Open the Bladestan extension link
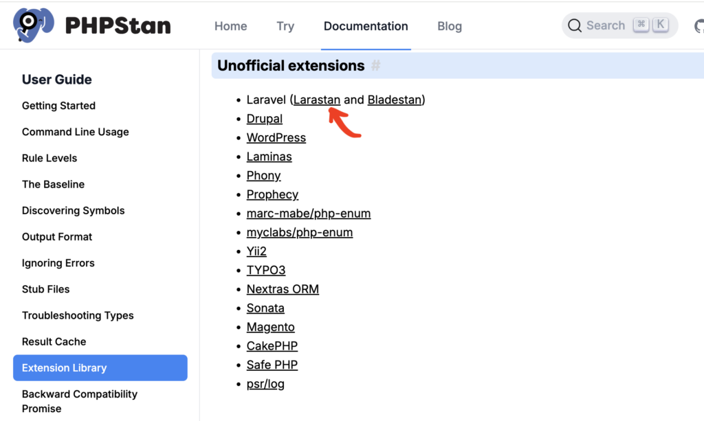Screen dimensions: 704x421 (x=395, y=100)
